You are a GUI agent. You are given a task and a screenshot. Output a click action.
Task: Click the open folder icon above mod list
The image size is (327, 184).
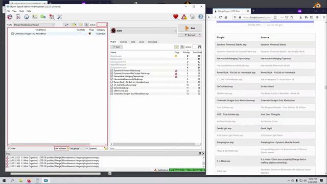click(74, 25)
